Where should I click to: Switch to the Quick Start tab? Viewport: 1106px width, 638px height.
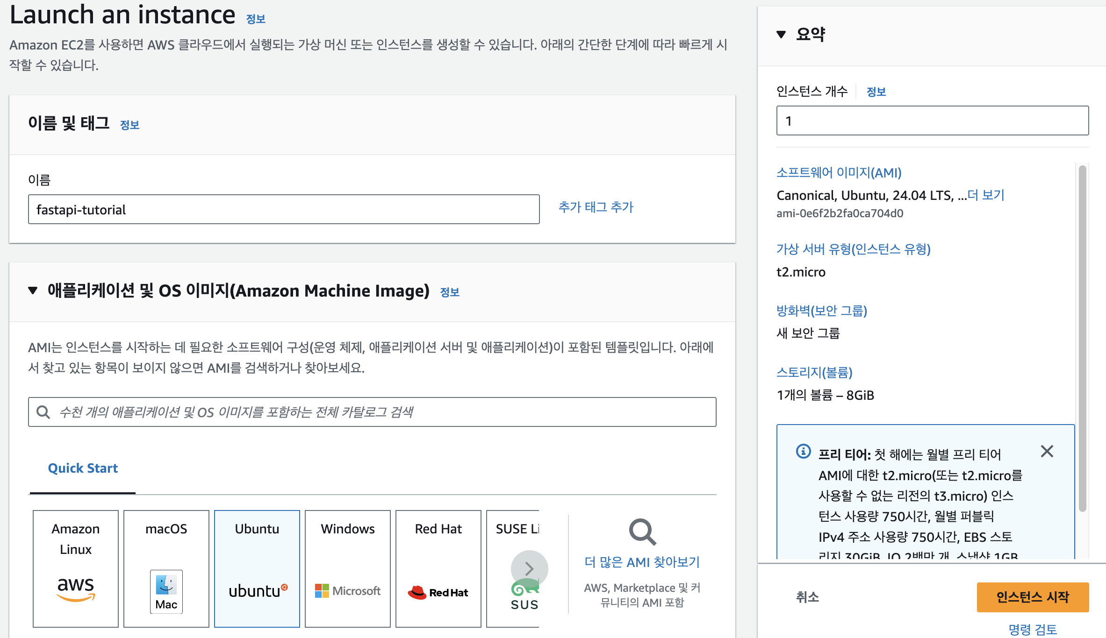[x=83, y=468]
